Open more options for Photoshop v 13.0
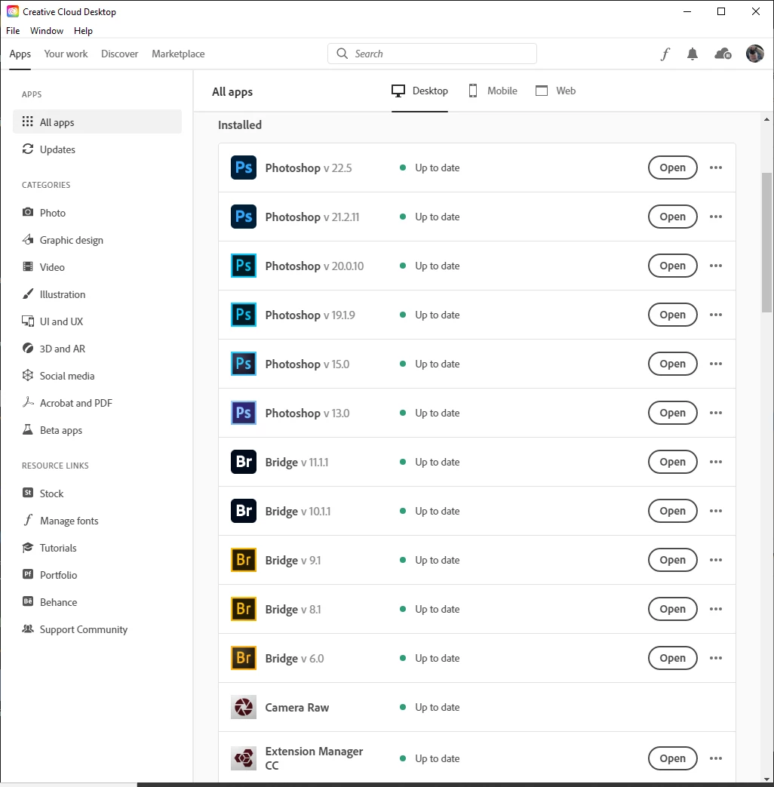 [716, 413]
